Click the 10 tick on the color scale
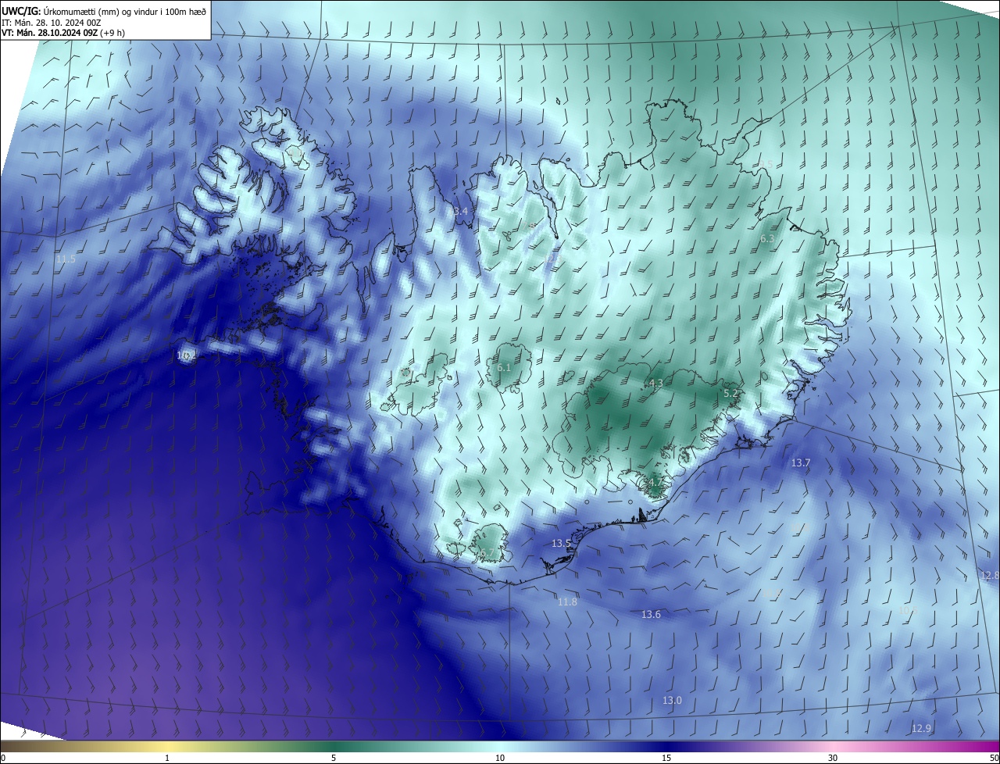1000x764 pixels. [x=500, y=759]
